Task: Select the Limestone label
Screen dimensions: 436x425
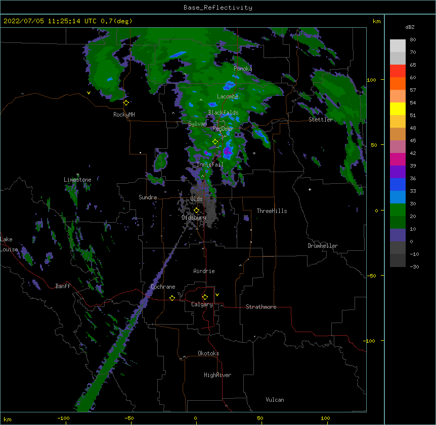Action: coord(77,180)
